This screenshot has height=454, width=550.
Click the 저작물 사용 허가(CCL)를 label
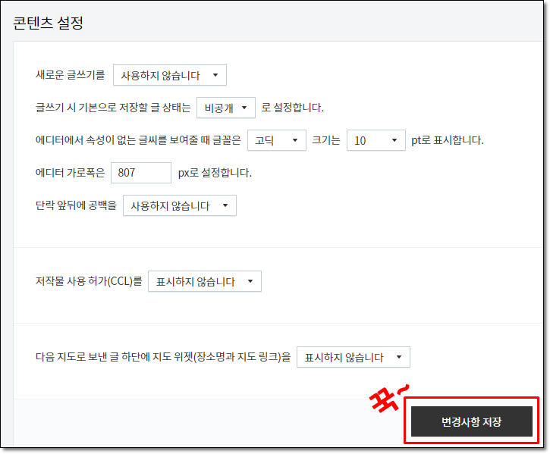coord(89,281)
